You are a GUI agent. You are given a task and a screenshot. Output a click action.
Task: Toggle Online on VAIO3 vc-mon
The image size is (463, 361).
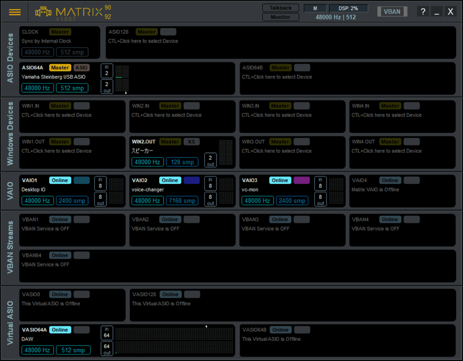click(x=280, y=181)
